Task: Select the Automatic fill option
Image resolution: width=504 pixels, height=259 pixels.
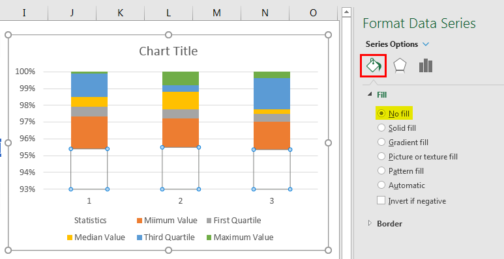Action: click(x=401, y=185)
